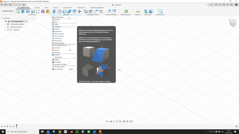Click the purple Create Form icon
The width and height of the screenshot is (239, 134).
click(43, 11)
